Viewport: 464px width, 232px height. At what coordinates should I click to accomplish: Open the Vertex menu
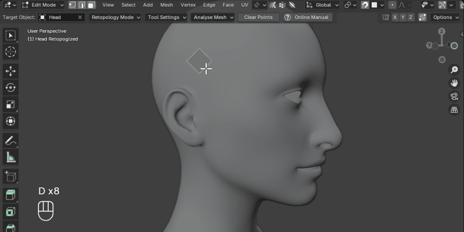pyautogui.click(x=188, y=5)
